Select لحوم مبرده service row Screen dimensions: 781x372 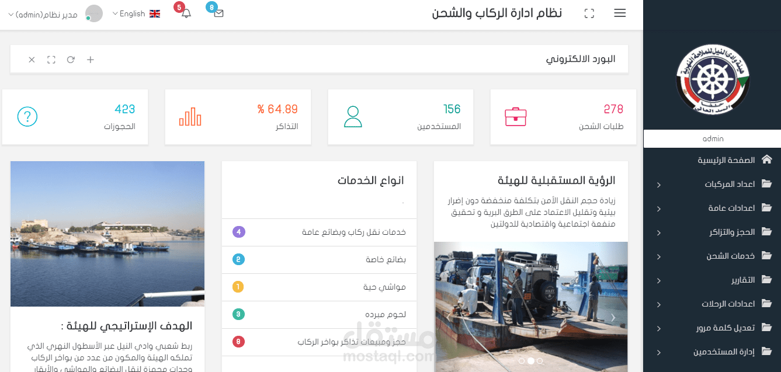pos(320,315)
